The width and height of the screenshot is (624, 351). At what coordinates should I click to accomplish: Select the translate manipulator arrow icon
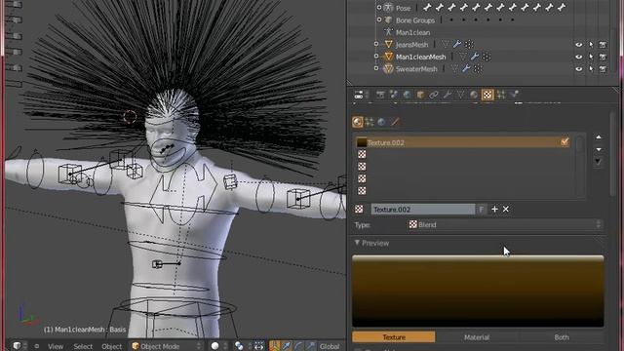(287, 346)
